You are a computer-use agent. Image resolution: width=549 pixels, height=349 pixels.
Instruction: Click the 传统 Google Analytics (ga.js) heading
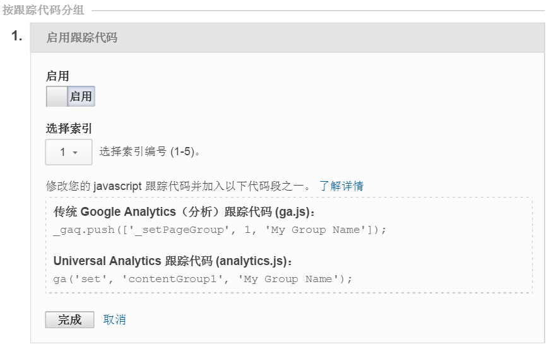click(x=184, y=212)
